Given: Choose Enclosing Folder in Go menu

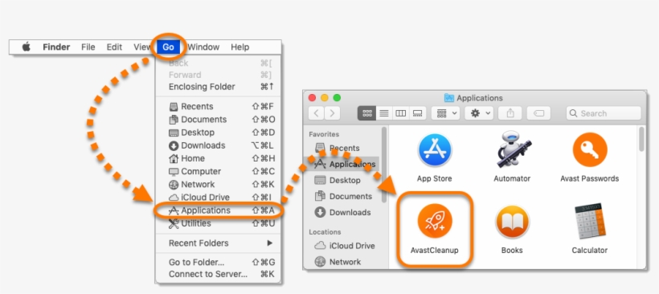Looking at the screenshot, I should pos(218,87).
